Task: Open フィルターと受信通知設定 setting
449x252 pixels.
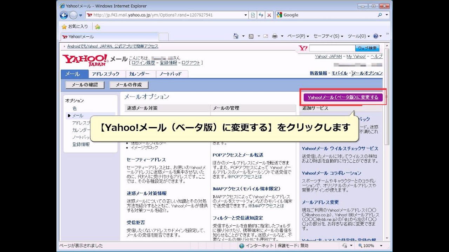Action: 238,218
